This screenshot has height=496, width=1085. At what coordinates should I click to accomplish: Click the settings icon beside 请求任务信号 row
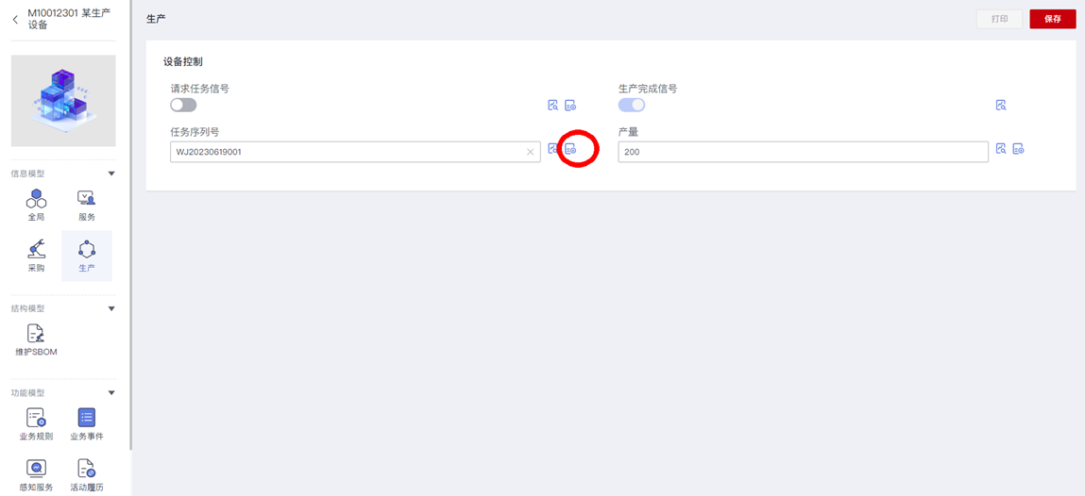(570, 106)
